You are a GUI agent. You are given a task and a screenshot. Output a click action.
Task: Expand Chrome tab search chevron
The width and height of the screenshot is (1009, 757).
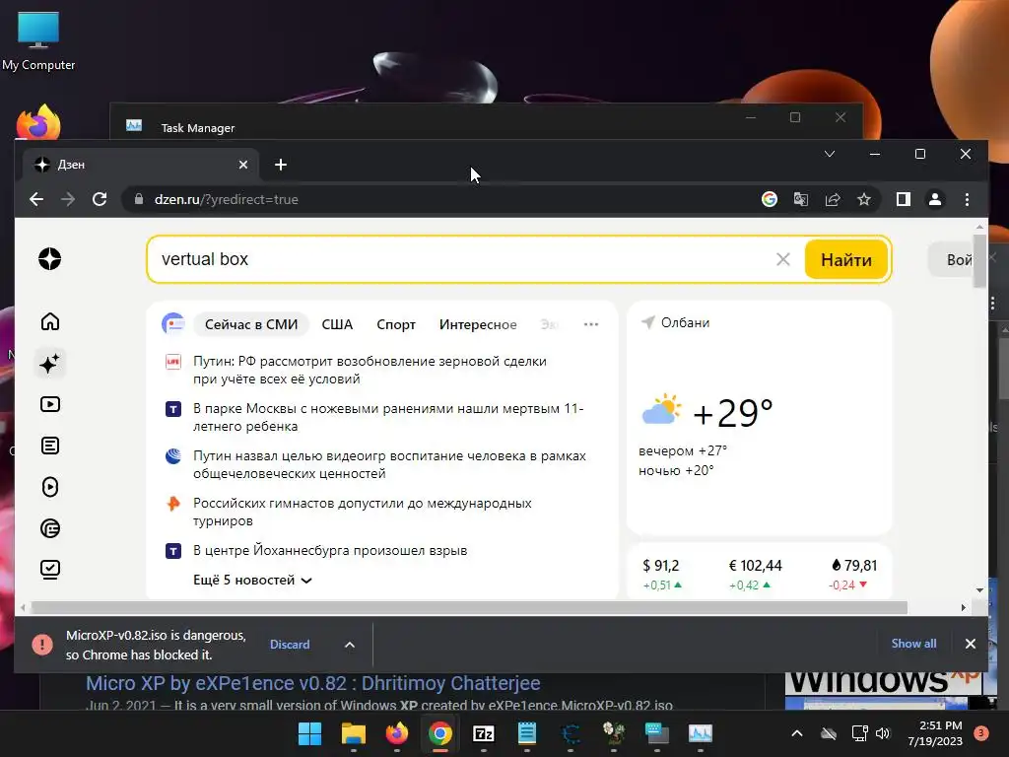click(x=830, y=154)
